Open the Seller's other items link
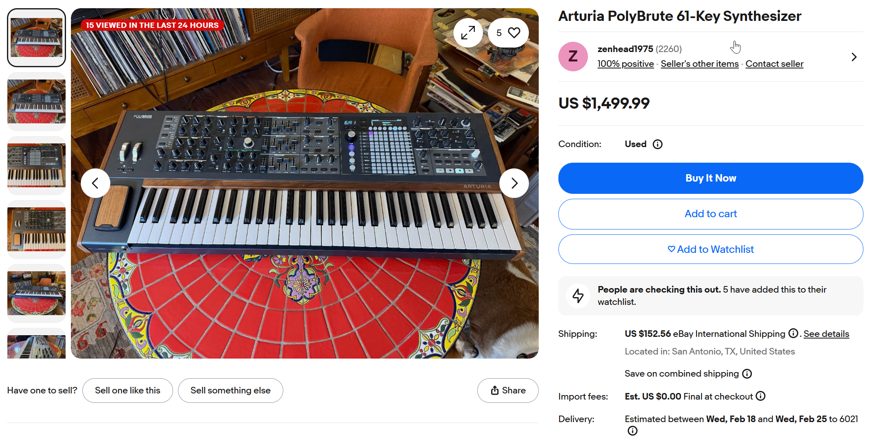The height and width of the screenshot is (443, 870). [x=699, y=64]
